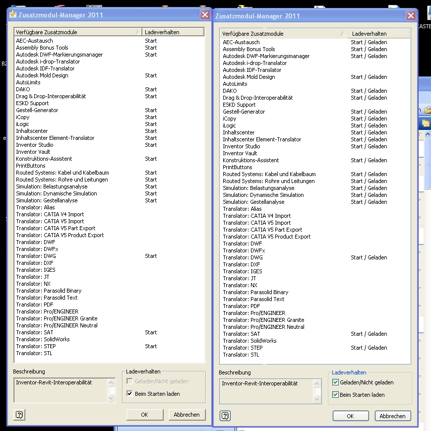Viewport: 431px width, 431px height.
Task: Select 'Inventor Studio' in left window
Action: 35,145
